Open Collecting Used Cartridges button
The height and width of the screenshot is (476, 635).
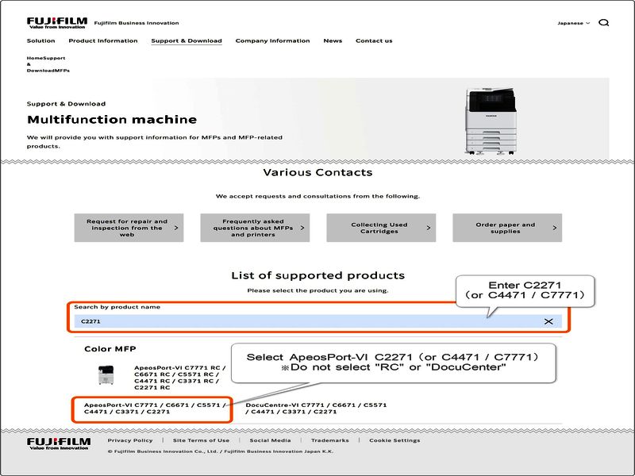381,228
